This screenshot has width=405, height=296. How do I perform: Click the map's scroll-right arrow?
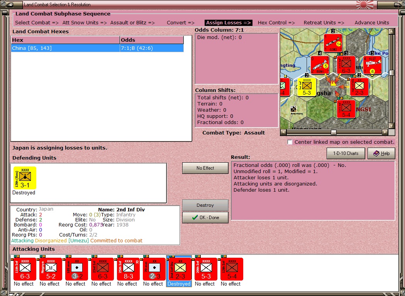pos(385,132)
